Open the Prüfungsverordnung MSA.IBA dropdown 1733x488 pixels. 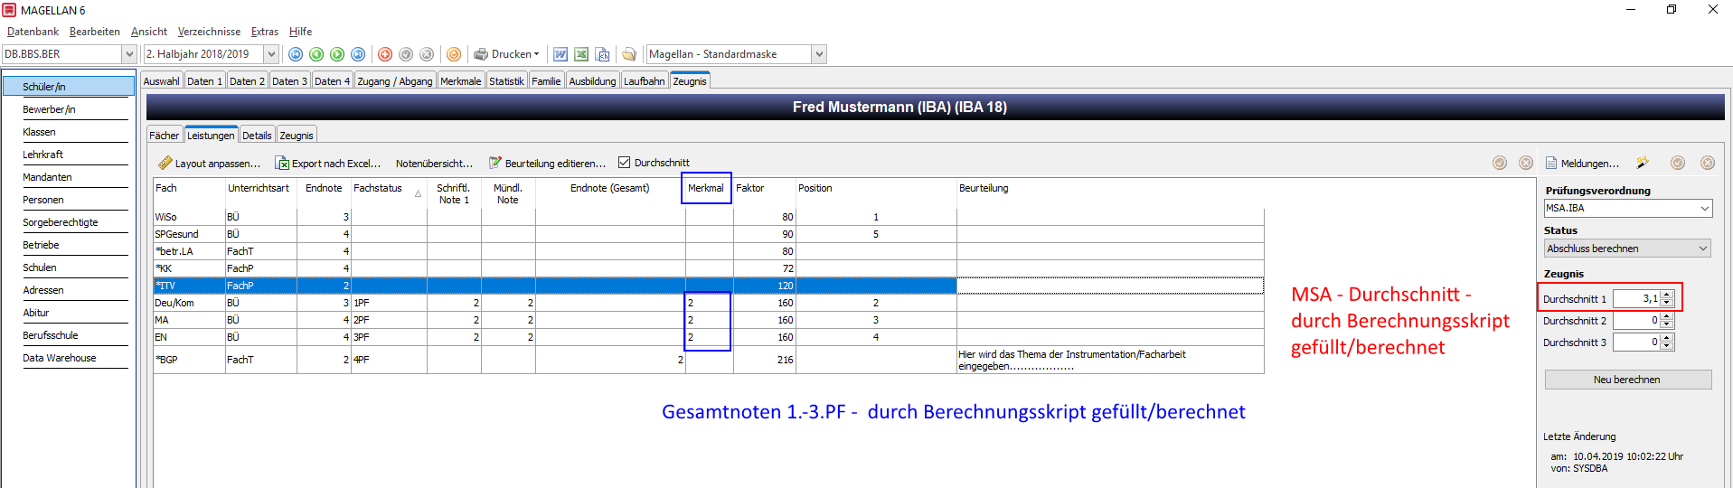coord(1705,208)
